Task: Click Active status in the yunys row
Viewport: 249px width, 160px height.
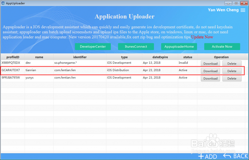Action: tap(183, 78)
